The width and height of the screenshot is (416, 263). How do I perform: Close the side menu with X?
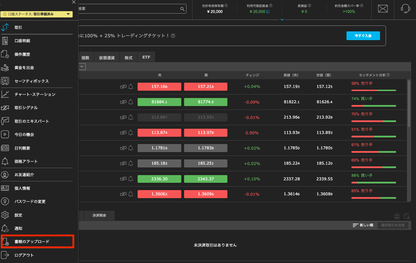(x=74, y=2)
